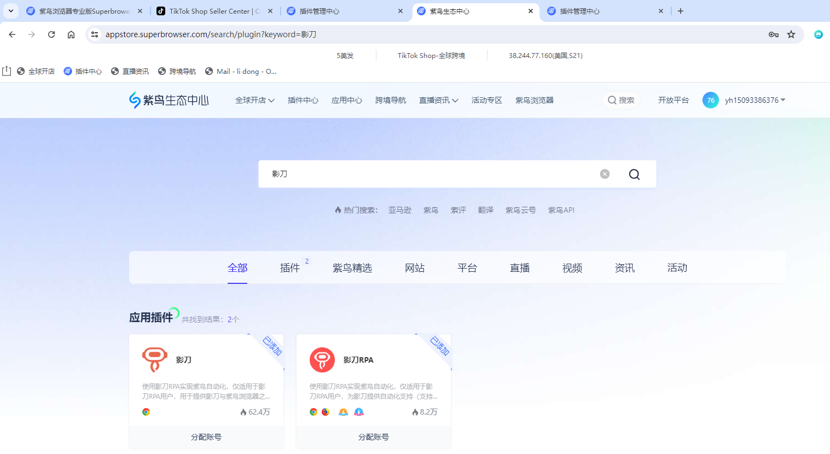Click the 紫鸟生态中心 site logo
The width and height of the screenshot is (830, 454).
(169, 100)
